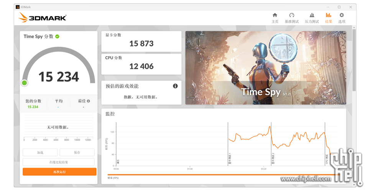368x192 pixels.
Task: Click the CPU test marker line
Action: tap(325, 144)
